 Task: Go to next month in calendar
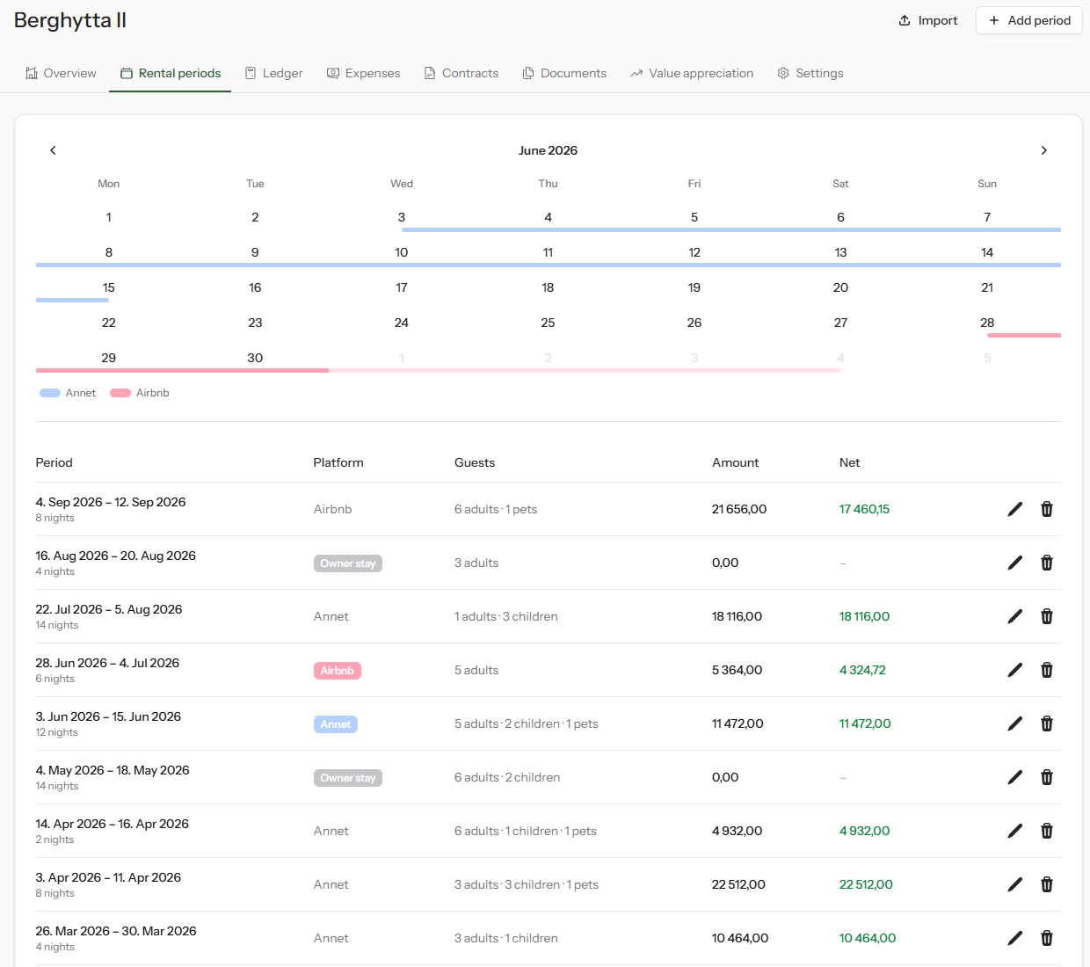1043,150
